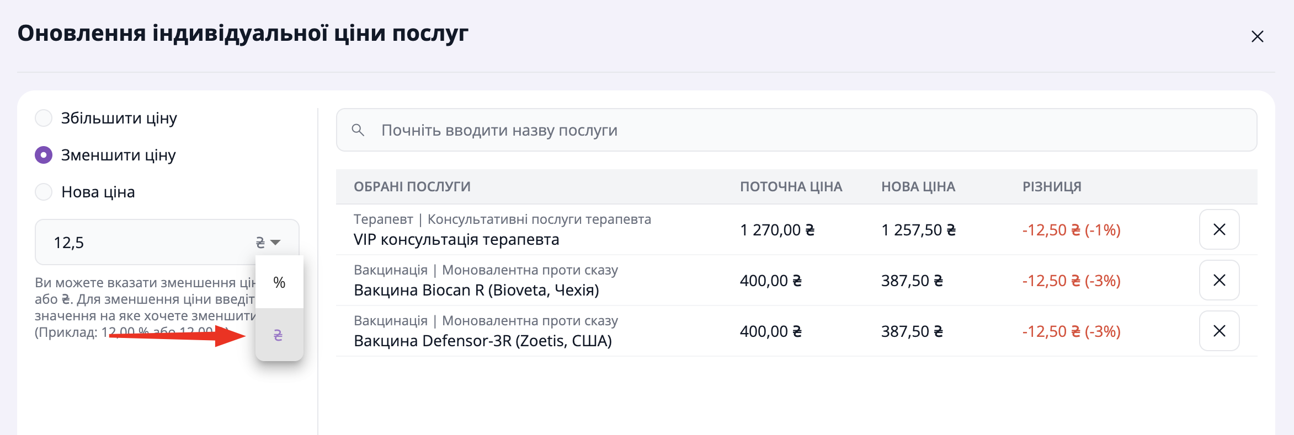1294x435 pixels.
Task: Remove Вакцина Defensor-3R row
Action: (1219, 331)
